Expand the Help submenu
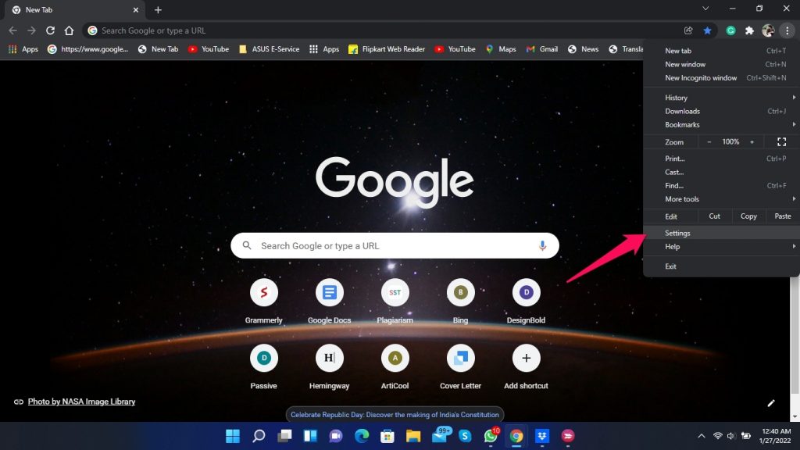 pyautogui.click(x=721, y=246)
